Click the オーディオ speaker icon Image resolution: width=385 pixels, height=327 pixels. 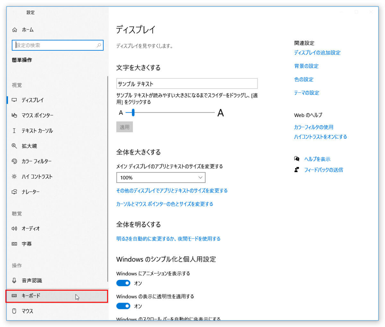click(14, 228)
